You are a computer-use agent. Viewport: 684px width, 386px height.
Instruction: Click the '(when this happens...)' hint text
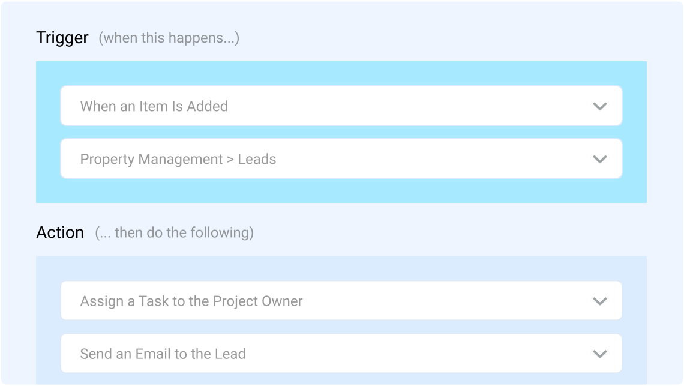[169, 38]
